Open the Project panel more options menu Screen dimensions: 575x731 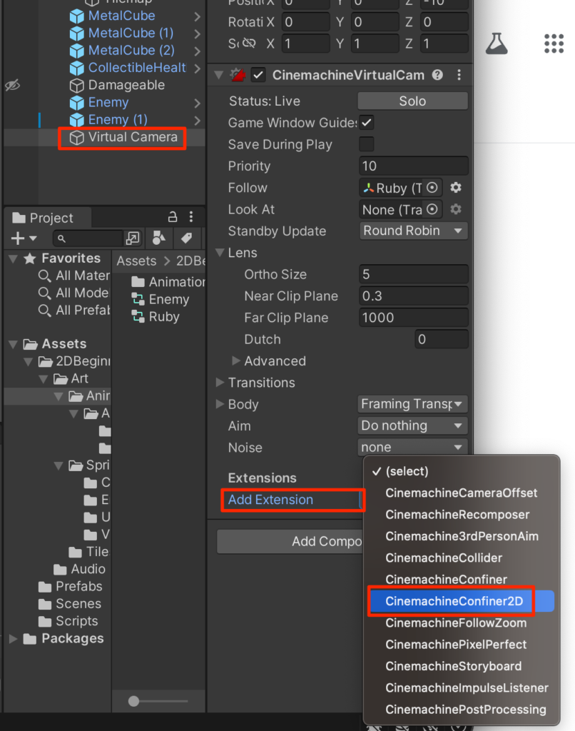point(191,217)
